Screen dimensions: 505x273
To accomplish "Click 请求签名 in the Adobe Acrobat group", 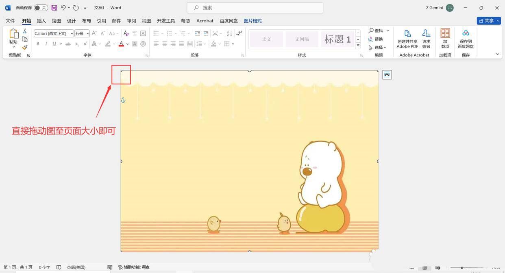I will 426,39.
